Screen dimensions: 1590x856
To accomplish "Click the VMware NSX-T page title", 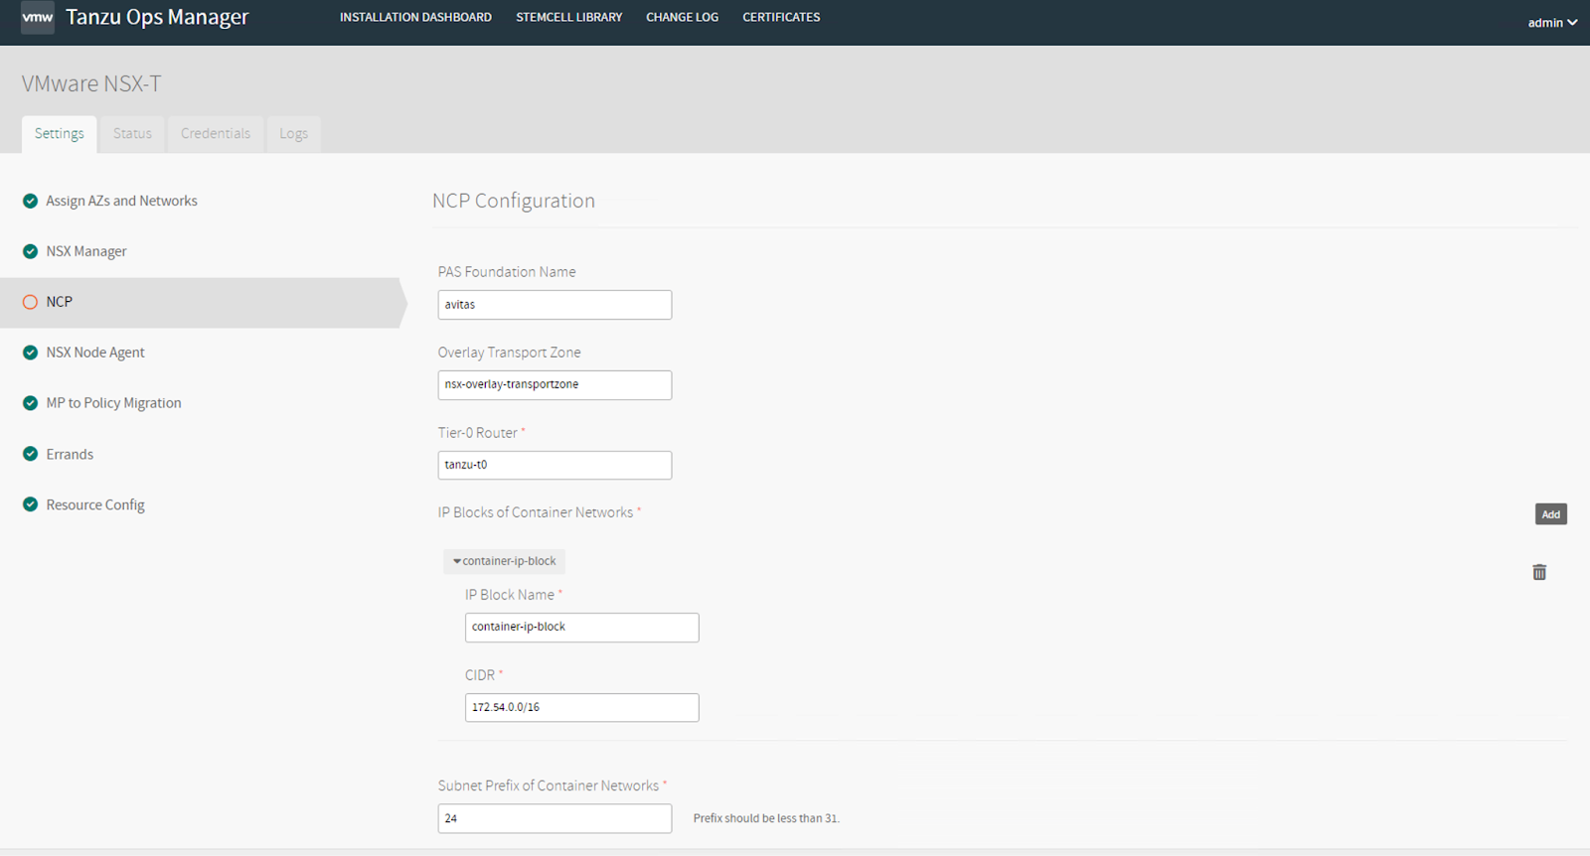I will 91,84.
